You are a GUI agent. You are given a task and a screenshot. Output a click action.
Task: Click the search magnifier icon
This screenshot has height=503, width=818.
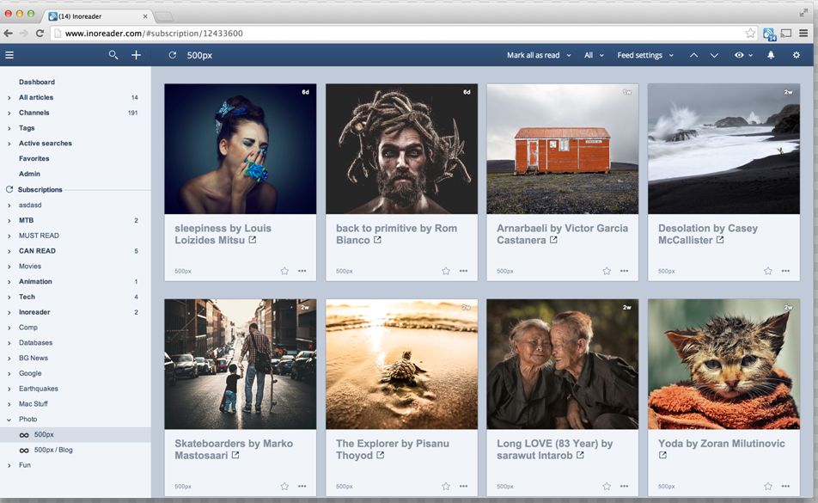(x=113, y=55)
